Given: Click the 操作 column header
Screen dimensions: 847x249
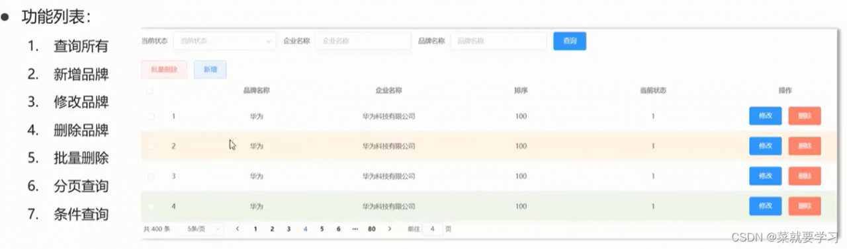Looking at the screenshot, I should tap(785, 90).
